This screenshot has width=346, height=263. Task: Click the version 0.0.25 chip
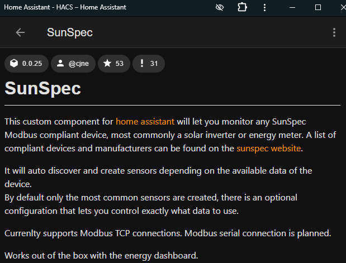tap(26, 64)
